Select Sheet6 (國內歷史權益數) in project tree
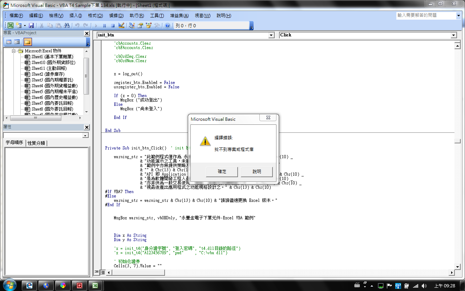The height and width of the screenshot is (291, 465). pyautogui.click(x=54, y=97)
